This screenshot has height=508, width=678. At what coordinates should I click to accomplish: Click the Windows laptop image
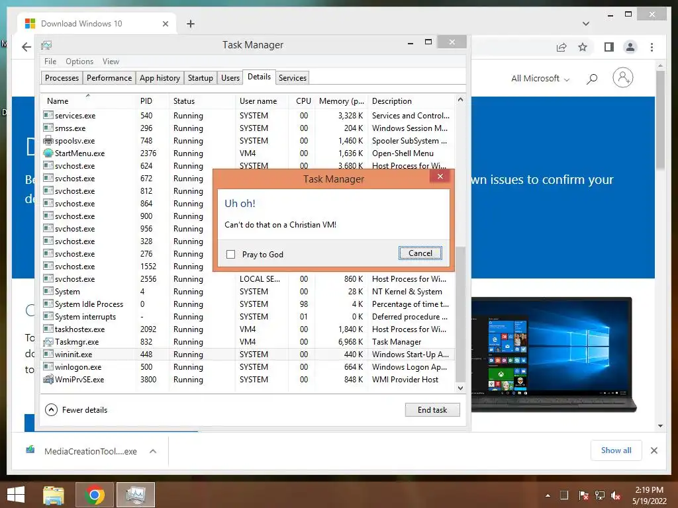[552, 355]
